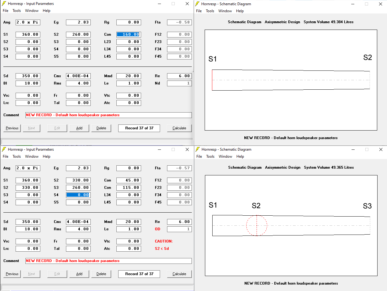Click S1 row's S2 field 330.00 in lower window

tap(78, 180)
